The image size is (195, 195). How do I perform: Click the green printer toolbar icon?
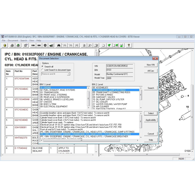18,45
